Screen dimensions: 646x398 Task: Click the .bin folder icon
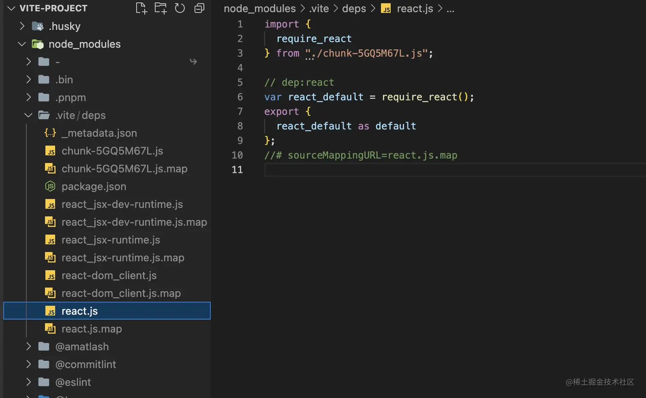click(44, 80)
